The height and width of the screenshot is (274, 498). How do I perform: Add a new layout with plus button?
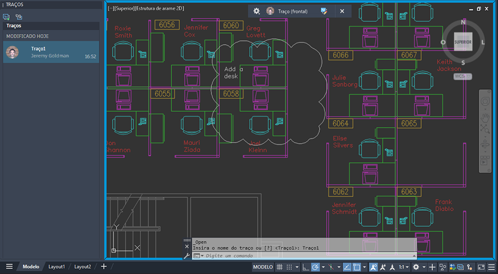(x=104, y=267)
